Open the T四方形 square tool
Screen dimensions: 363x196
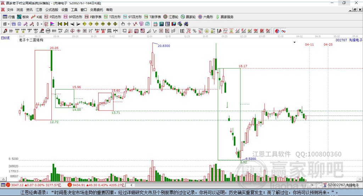[112, 17]
